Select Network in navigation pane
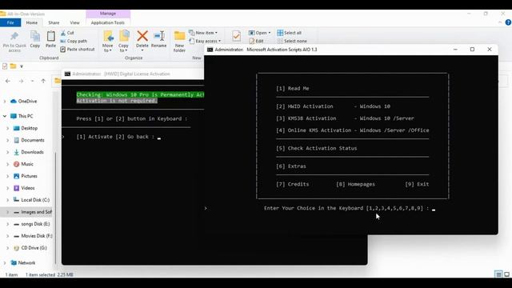The height and width of the screenshot is (288, 512). 26,263
